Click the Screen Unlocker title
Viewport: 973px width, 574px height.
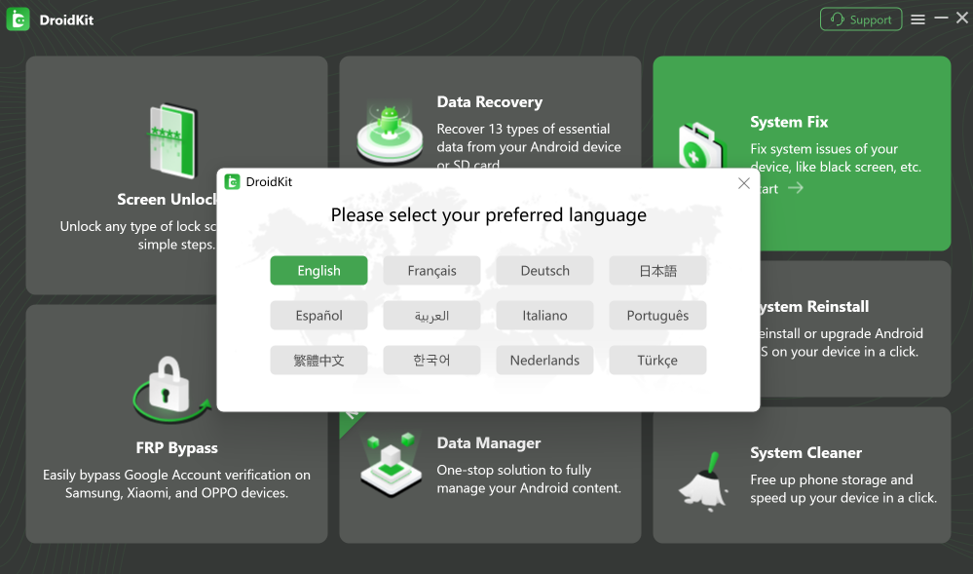pyautogui.click(x=167, y=200)
